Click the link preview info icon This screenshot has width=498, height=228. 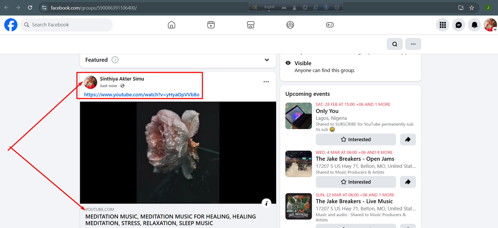pos(266,203)
